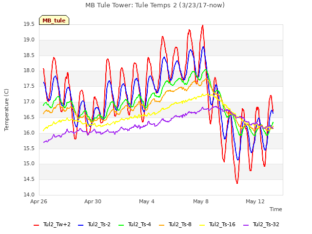Toggle Tul2_Ts-16 series in the legend
Image resolution: width=312 pixels, height=234 pixels.
coord(217,224)
